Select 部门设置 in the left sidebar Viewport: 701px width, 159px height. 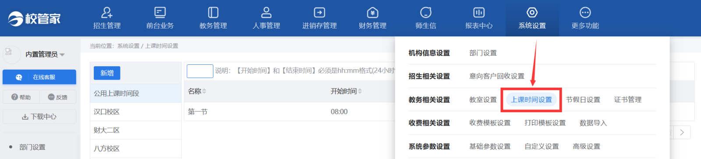pyautogui.click(x=32, y=147)
